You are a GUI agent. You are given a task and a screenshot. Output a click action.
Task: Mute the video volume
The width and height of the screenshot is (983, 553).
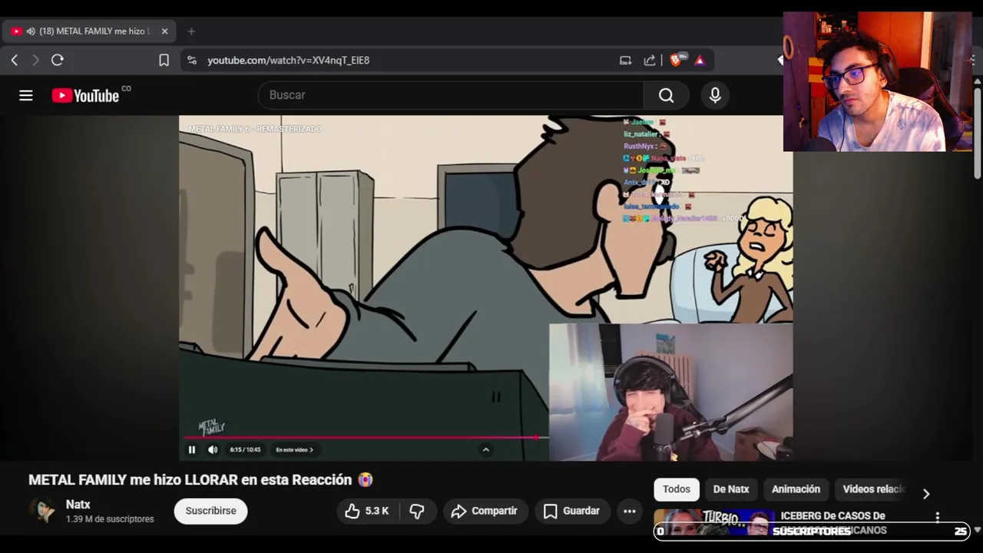pyautogui.click(x=213, y=450)
